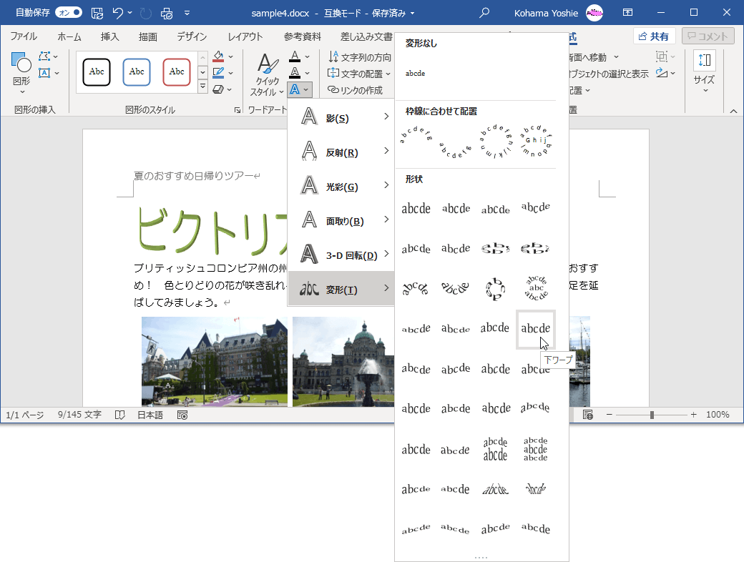Screen dimensions: 744x562
Task: Open the 3-D 回転(D) submenu
Action: pyautogui.click(x=341, y=254)
